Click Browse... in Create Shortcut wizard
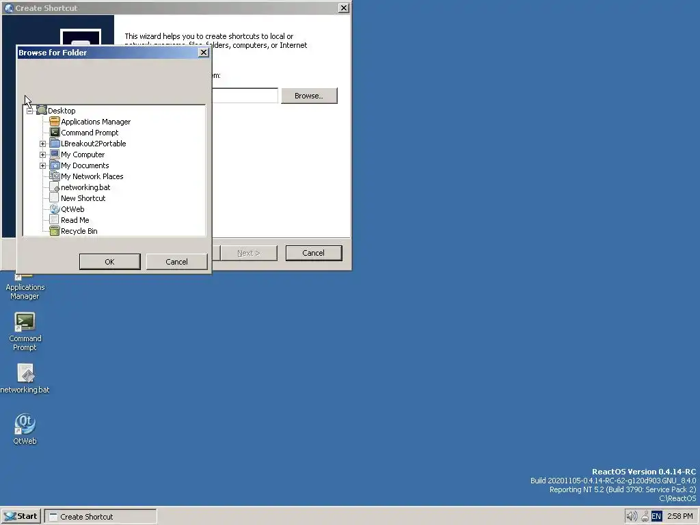Image resolution: width=700 pixels, height=525 pixels. tap(309, 96)
